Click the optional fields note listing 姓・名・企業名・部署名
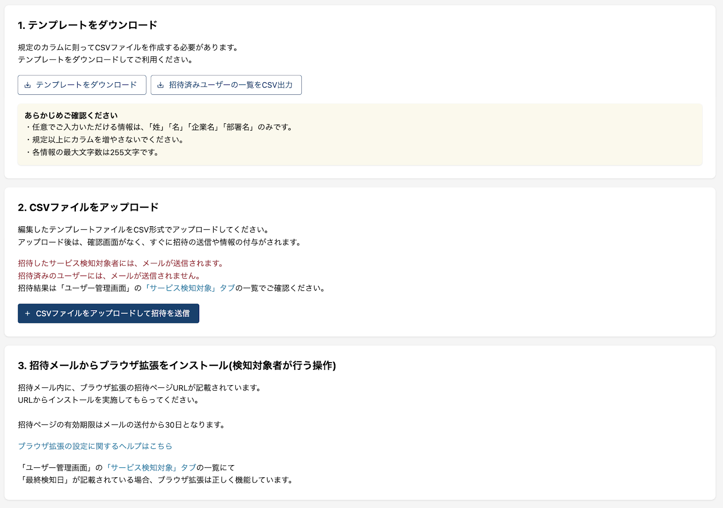This screenshot has height=508, width=723. click(x=160, y=127)
